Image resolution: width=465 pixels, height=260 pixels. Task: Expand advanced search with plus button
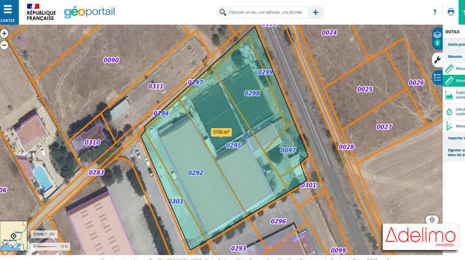316,12
